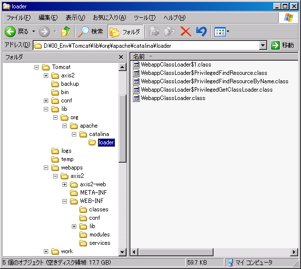Viewport: 301px width, 269px height.
Task: Select WebappClassLoader$PrivilegedFindResource.class file icon
Action: tap(136, 73)
